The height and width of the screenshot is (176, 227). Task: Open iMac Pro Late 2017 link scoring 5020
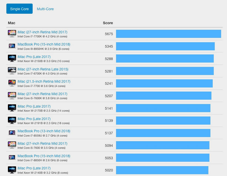tap(34, 168)
